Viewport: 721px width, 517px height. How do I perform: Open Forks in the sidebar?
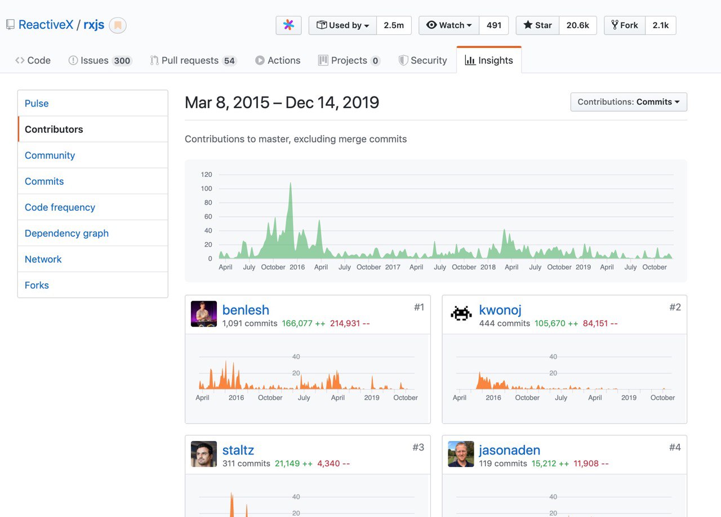[93, 284]
